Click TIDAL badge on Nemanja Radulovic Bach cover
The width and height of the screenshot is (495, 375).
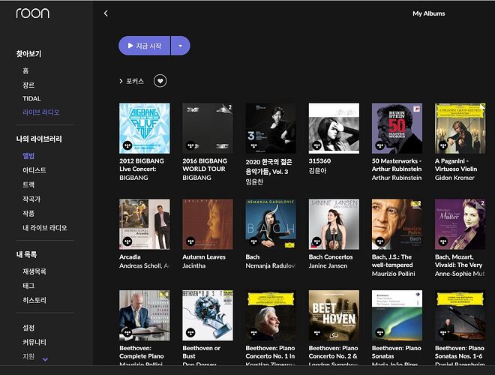pyautogui.click(x=253, y=241)
